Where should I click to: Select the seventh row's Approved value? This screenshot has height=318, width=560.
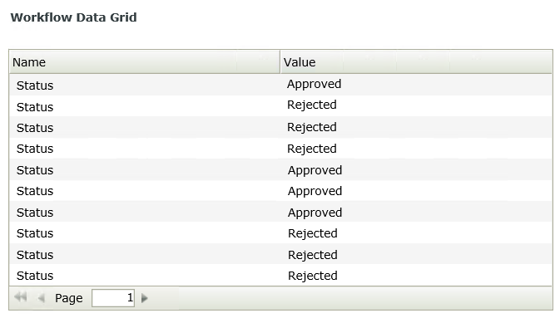point(315,213)
